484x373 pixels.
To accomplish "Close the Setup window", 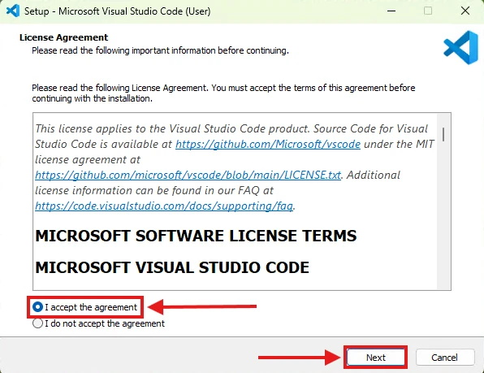I will click(x=465, y=11).
